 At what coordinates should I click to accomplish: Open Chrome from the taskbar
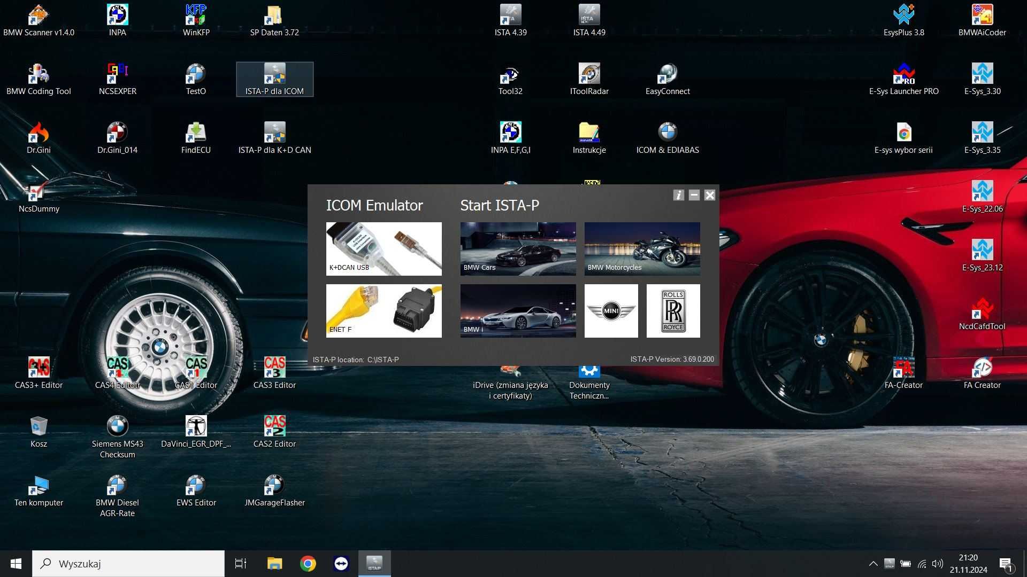[x=308, y=564]
